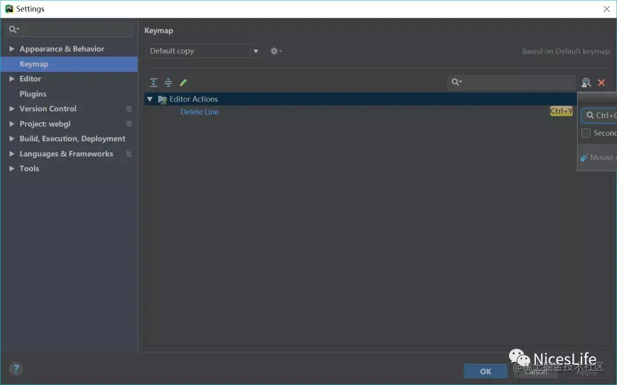Screen dimensions: 617x385
Task: Click the Expand All icon in Keymap toolbar
Action: pos(154,83)
